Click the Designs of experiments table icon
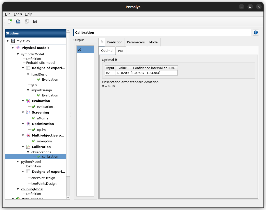The height and width of the screenshot is (210, 266). [28, 68]
